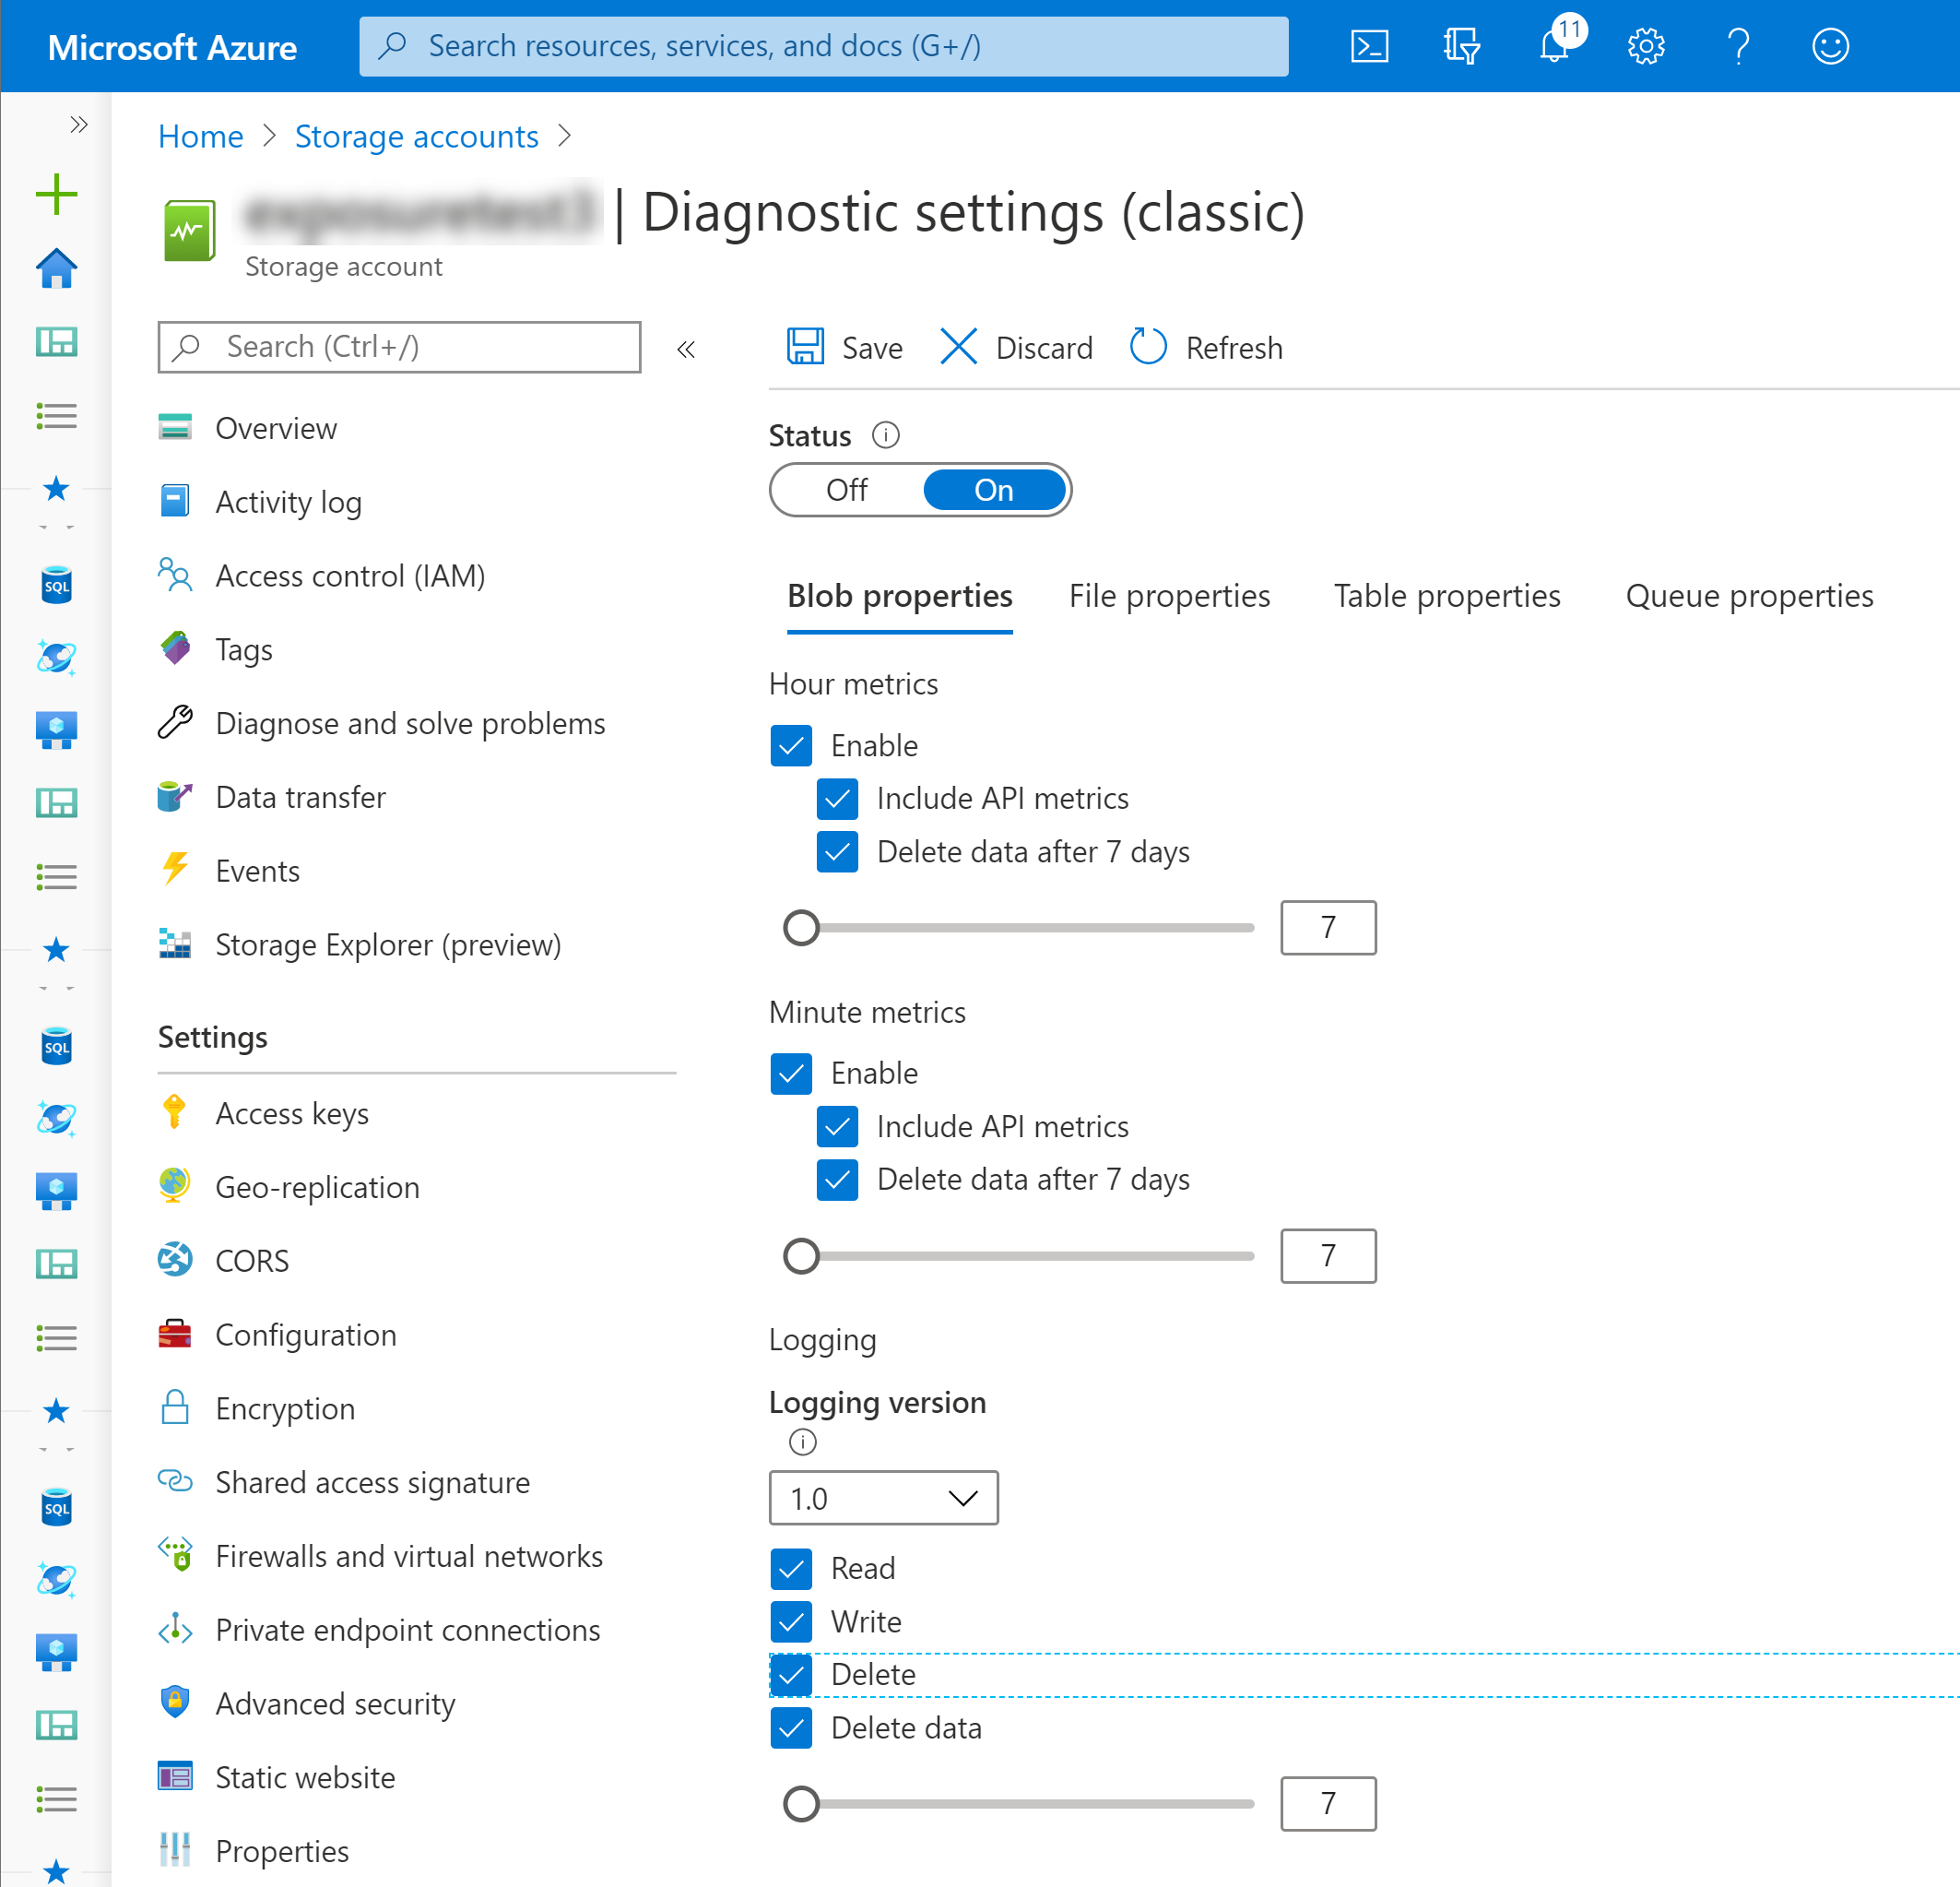The width and height of the screenshot is (1960, 1887).
Task: Open Cloud Shell from the top bar
Action: tap(1368, 46)
